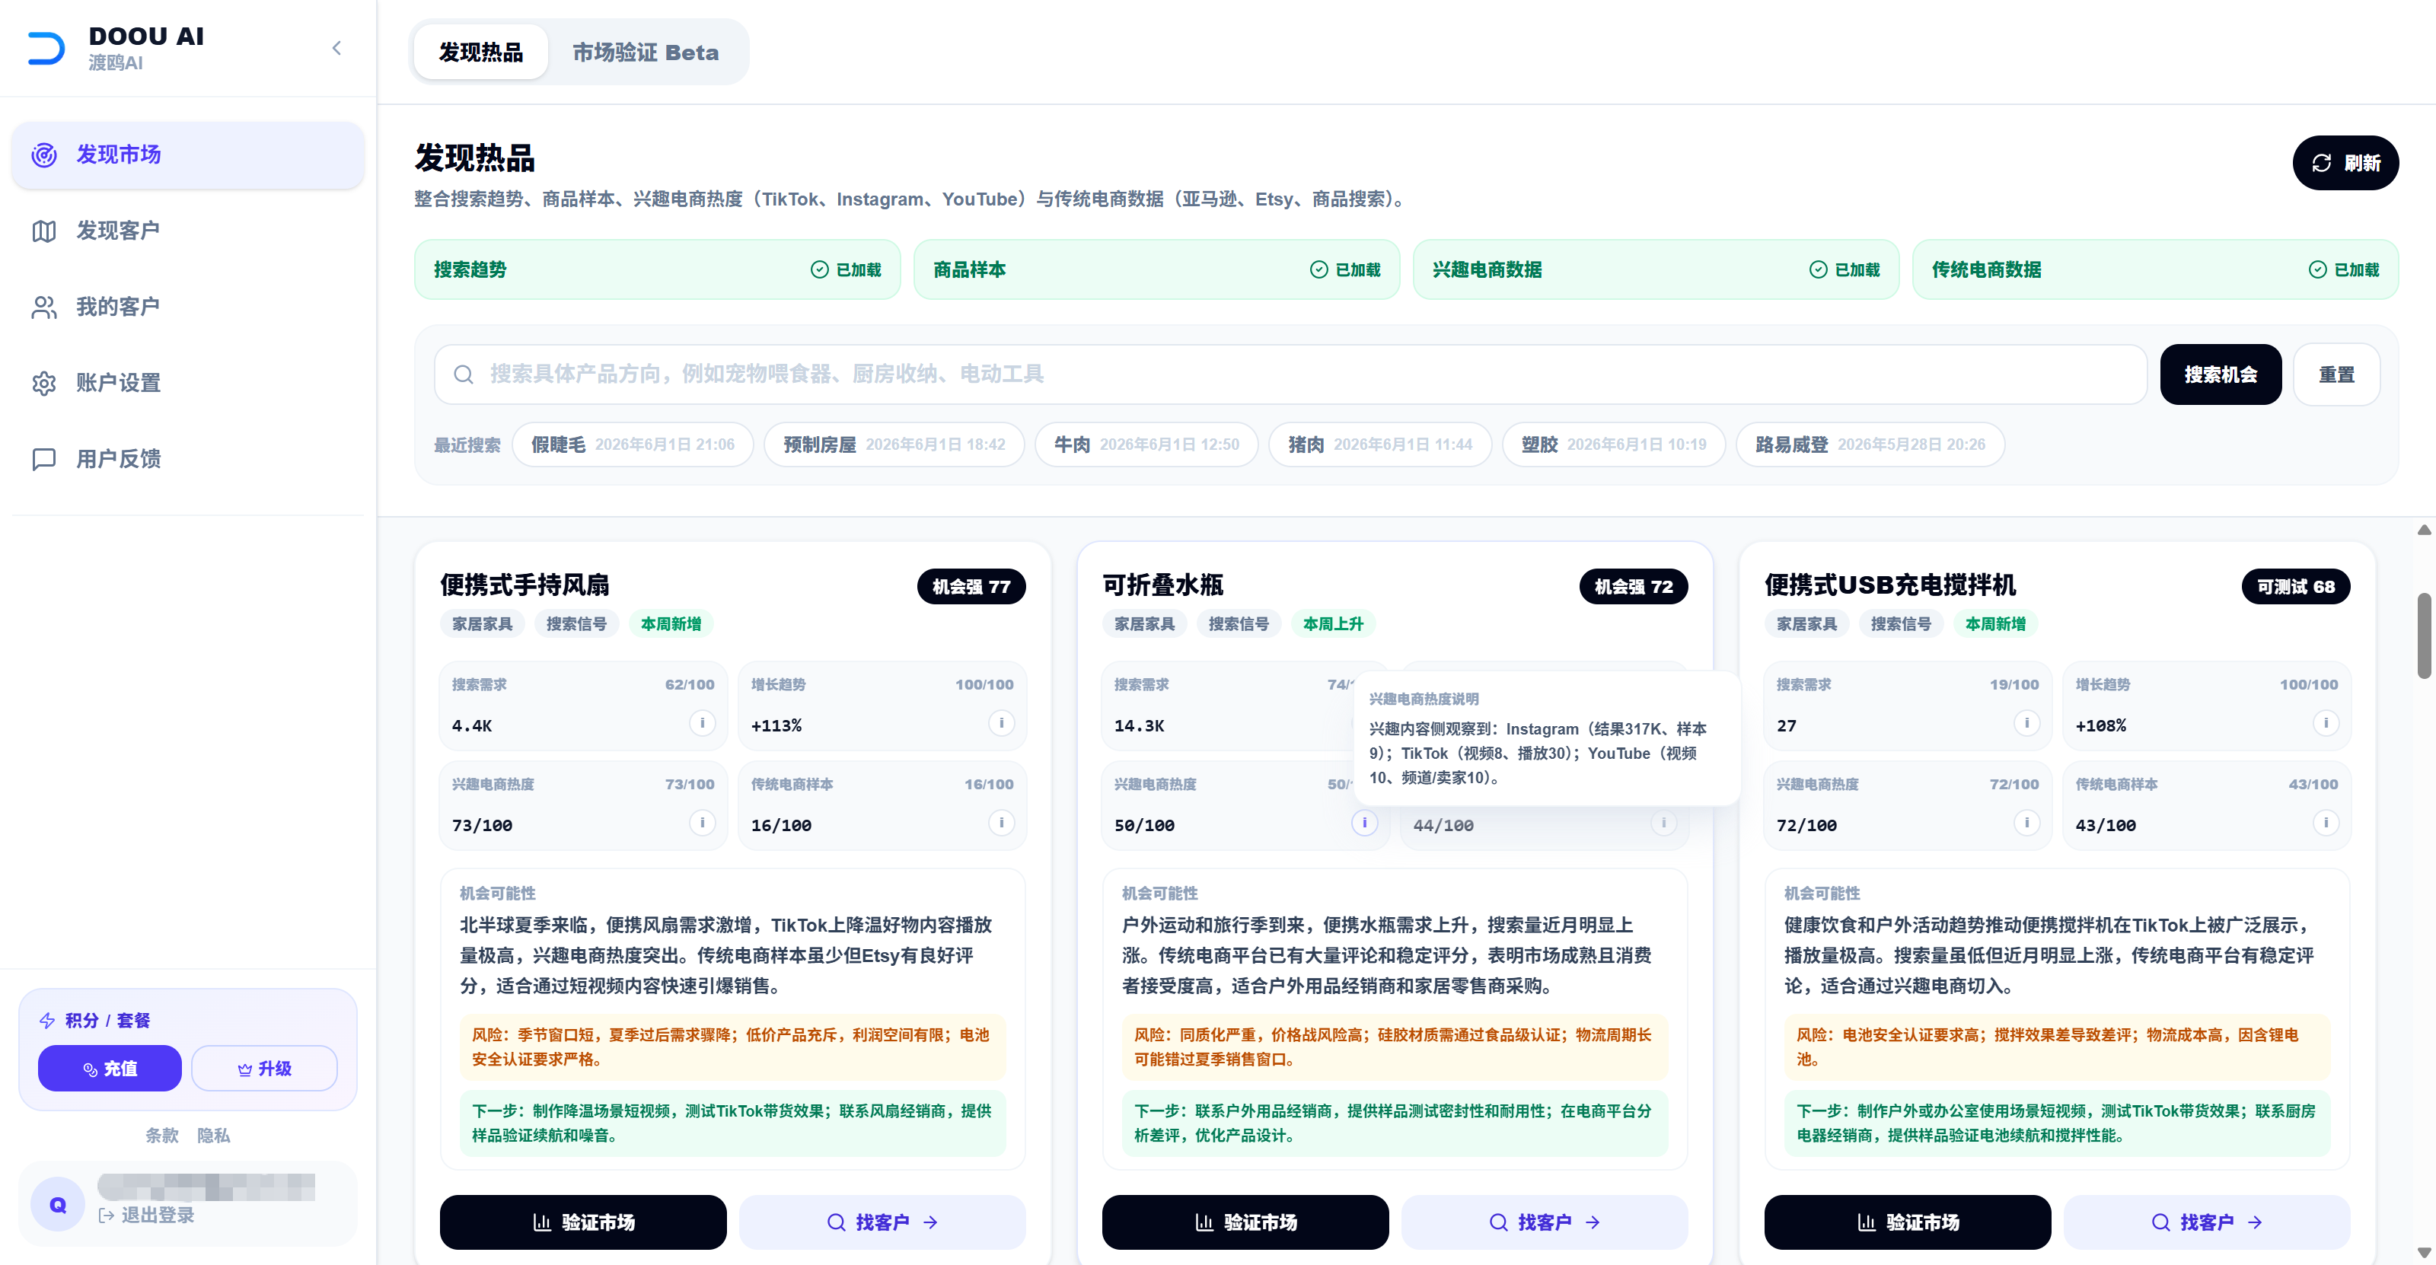The width and height of the screenshot is (2436, 1265).
Task: Click 找客户 on 可折叠水瓶 card
Action: (x=1545, y=1222)
